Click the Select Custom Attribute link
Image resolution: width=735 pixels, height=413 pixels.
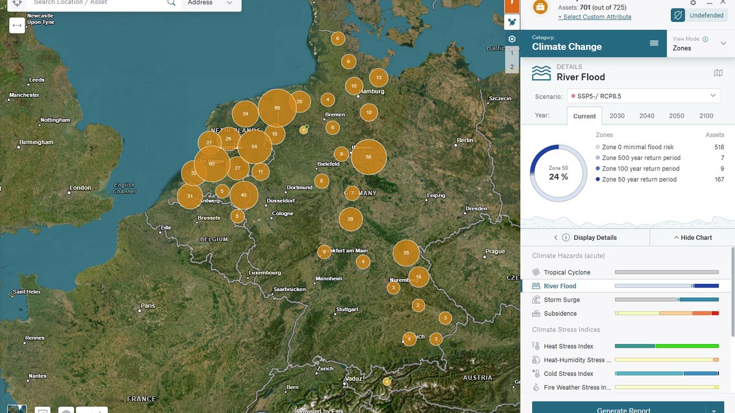tap(594, 17)
